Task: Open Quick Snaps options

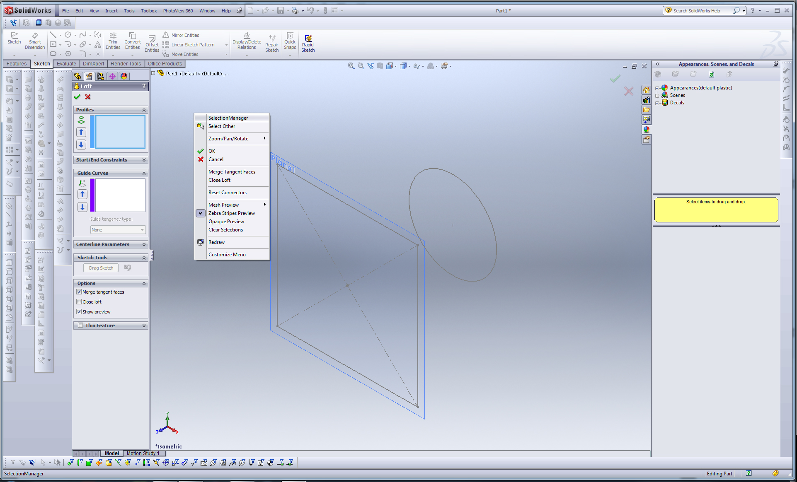Action: pos(290,41)
